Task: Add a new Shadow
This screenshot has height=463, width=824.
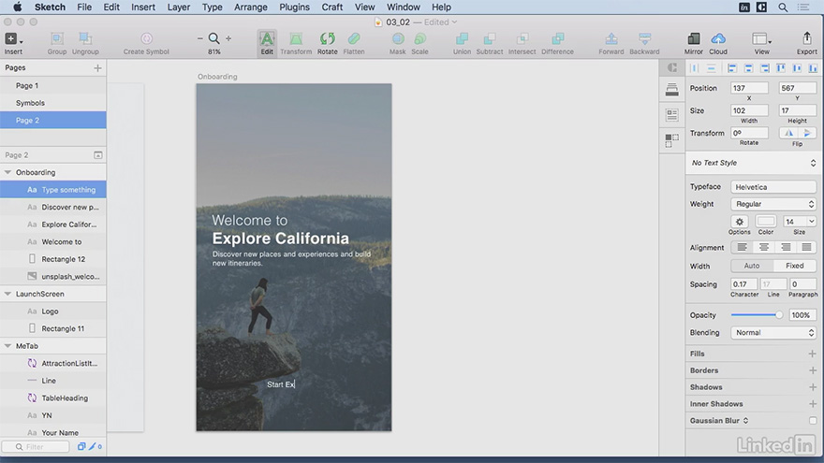Action: [x=813, y=387]
